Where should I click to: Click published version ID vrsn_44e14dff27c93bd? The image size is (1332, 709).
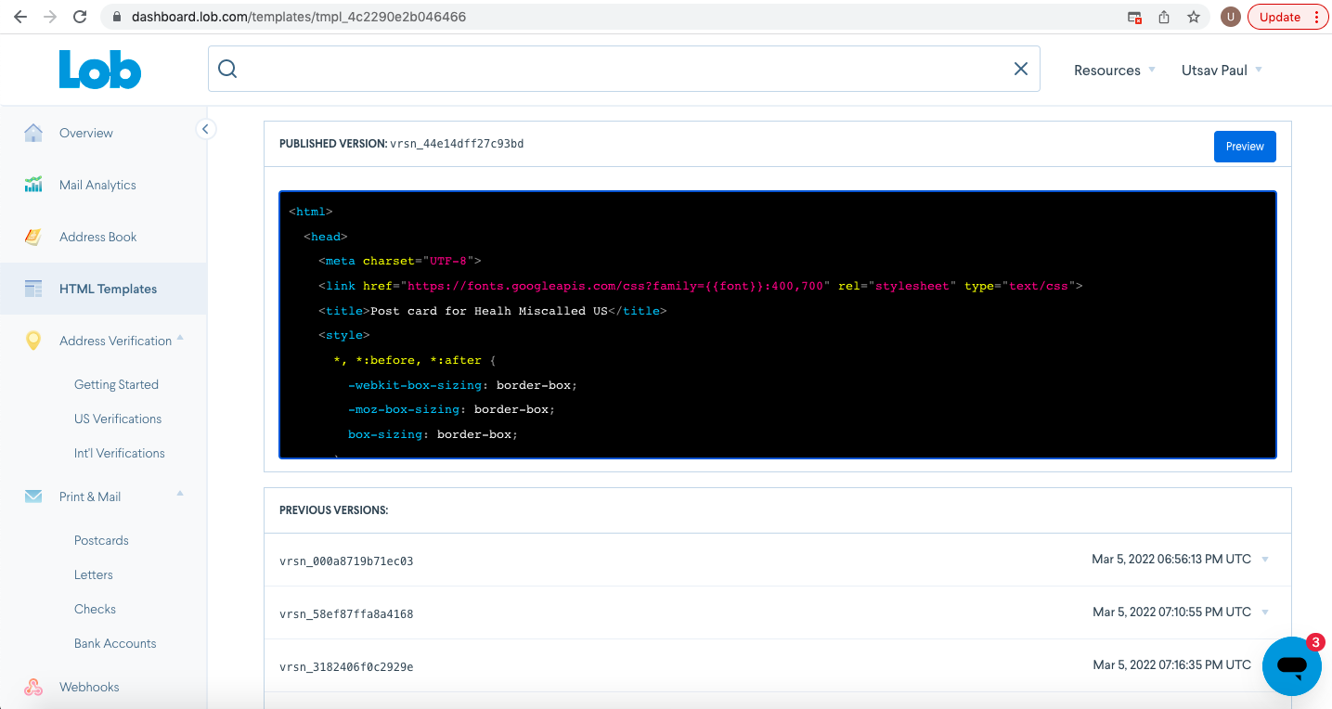tap(457, 144)
